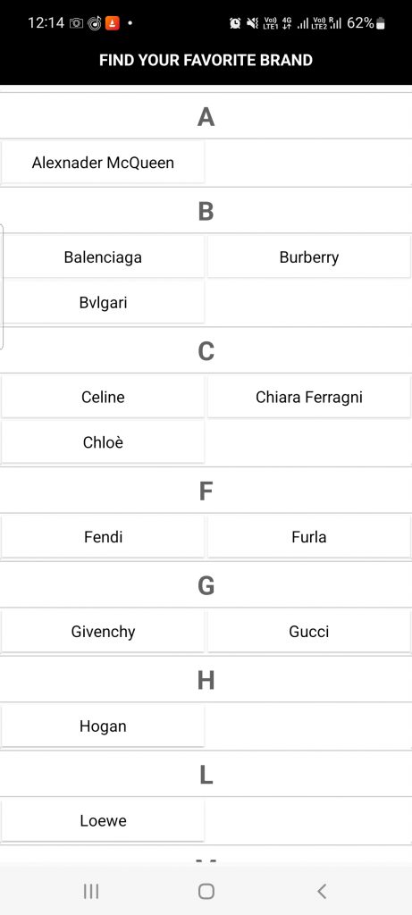This screenshot has height=915, width=412.
Task: Open the Loewe brand
Action: [103, 820]
